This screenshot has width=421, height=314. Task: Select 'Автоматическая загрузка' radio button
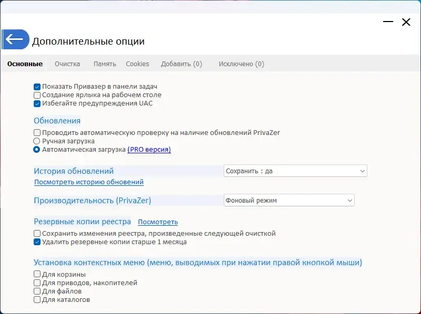37,150
